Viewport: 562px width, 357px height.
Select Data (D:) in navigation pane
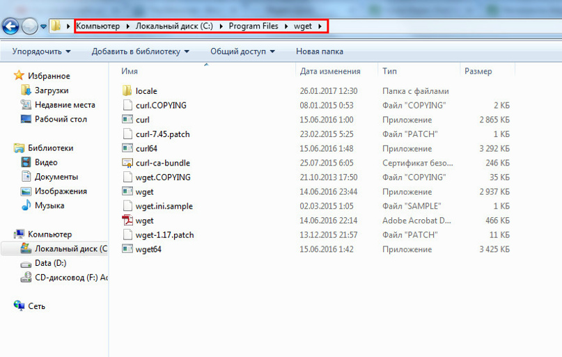(50, 264)
